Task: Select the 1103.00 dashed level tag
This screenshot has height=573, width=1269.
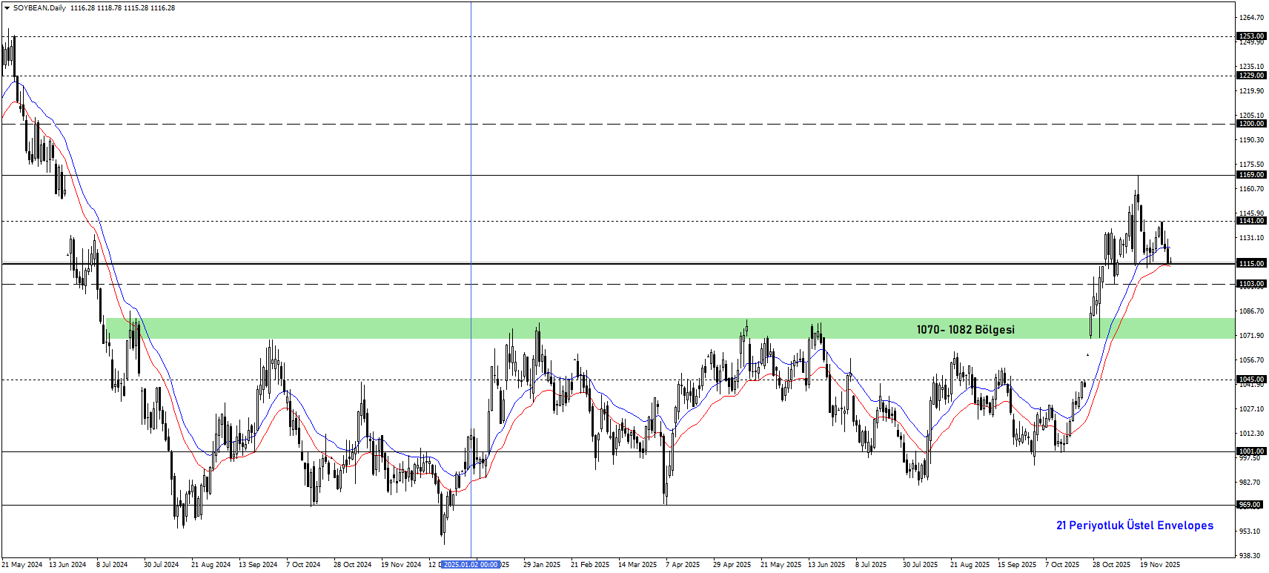Action: click(1251, 284)
